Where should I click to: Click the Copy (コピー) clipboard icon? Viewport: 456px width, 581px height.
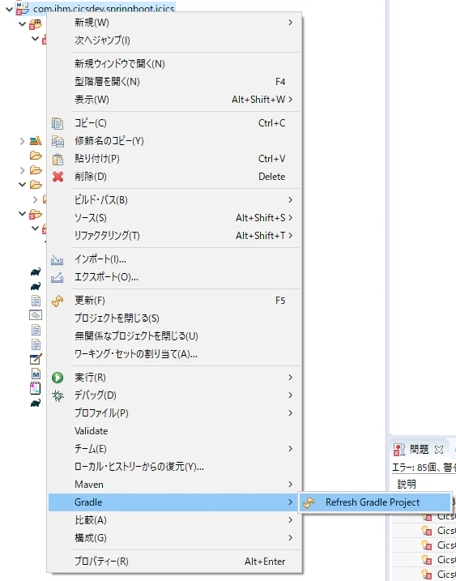(x=58, y=123)
